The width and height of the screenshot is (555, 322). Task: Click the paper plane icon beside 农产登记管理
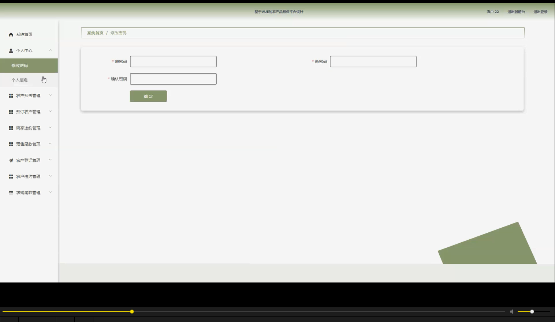11,160
